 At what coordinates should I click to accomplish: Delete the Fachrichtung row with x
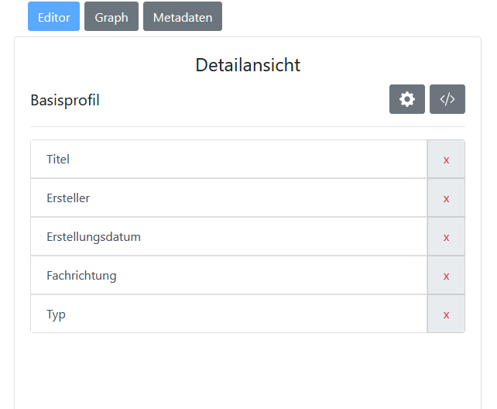(446, 276)
